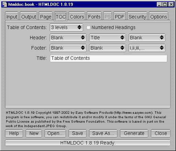Click the Help button

tap(14, 133)
